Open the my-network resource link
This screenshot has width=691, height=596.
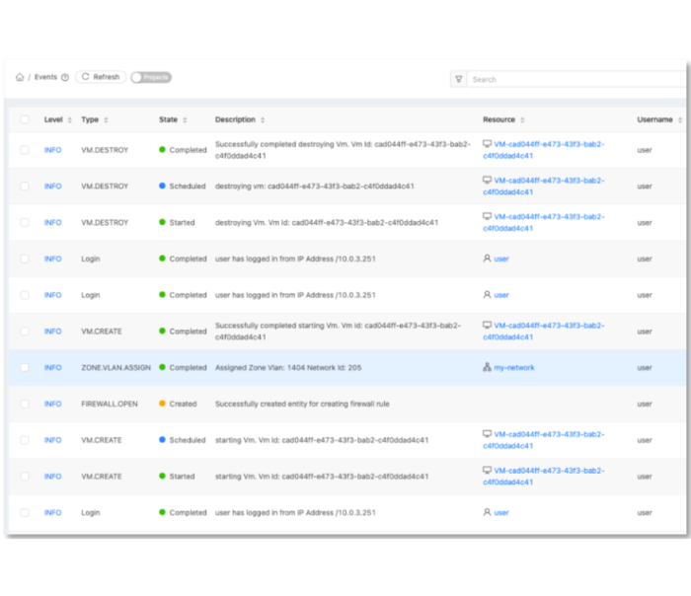(514, 368)
